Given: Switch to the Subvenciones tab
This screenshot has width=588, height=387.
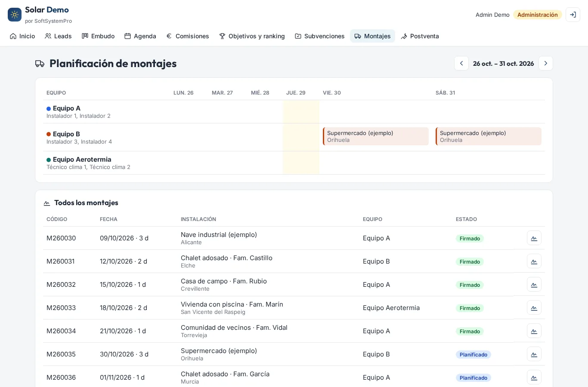Looking at the screenshot, I should pyautogui.click(x=319, y=36).
